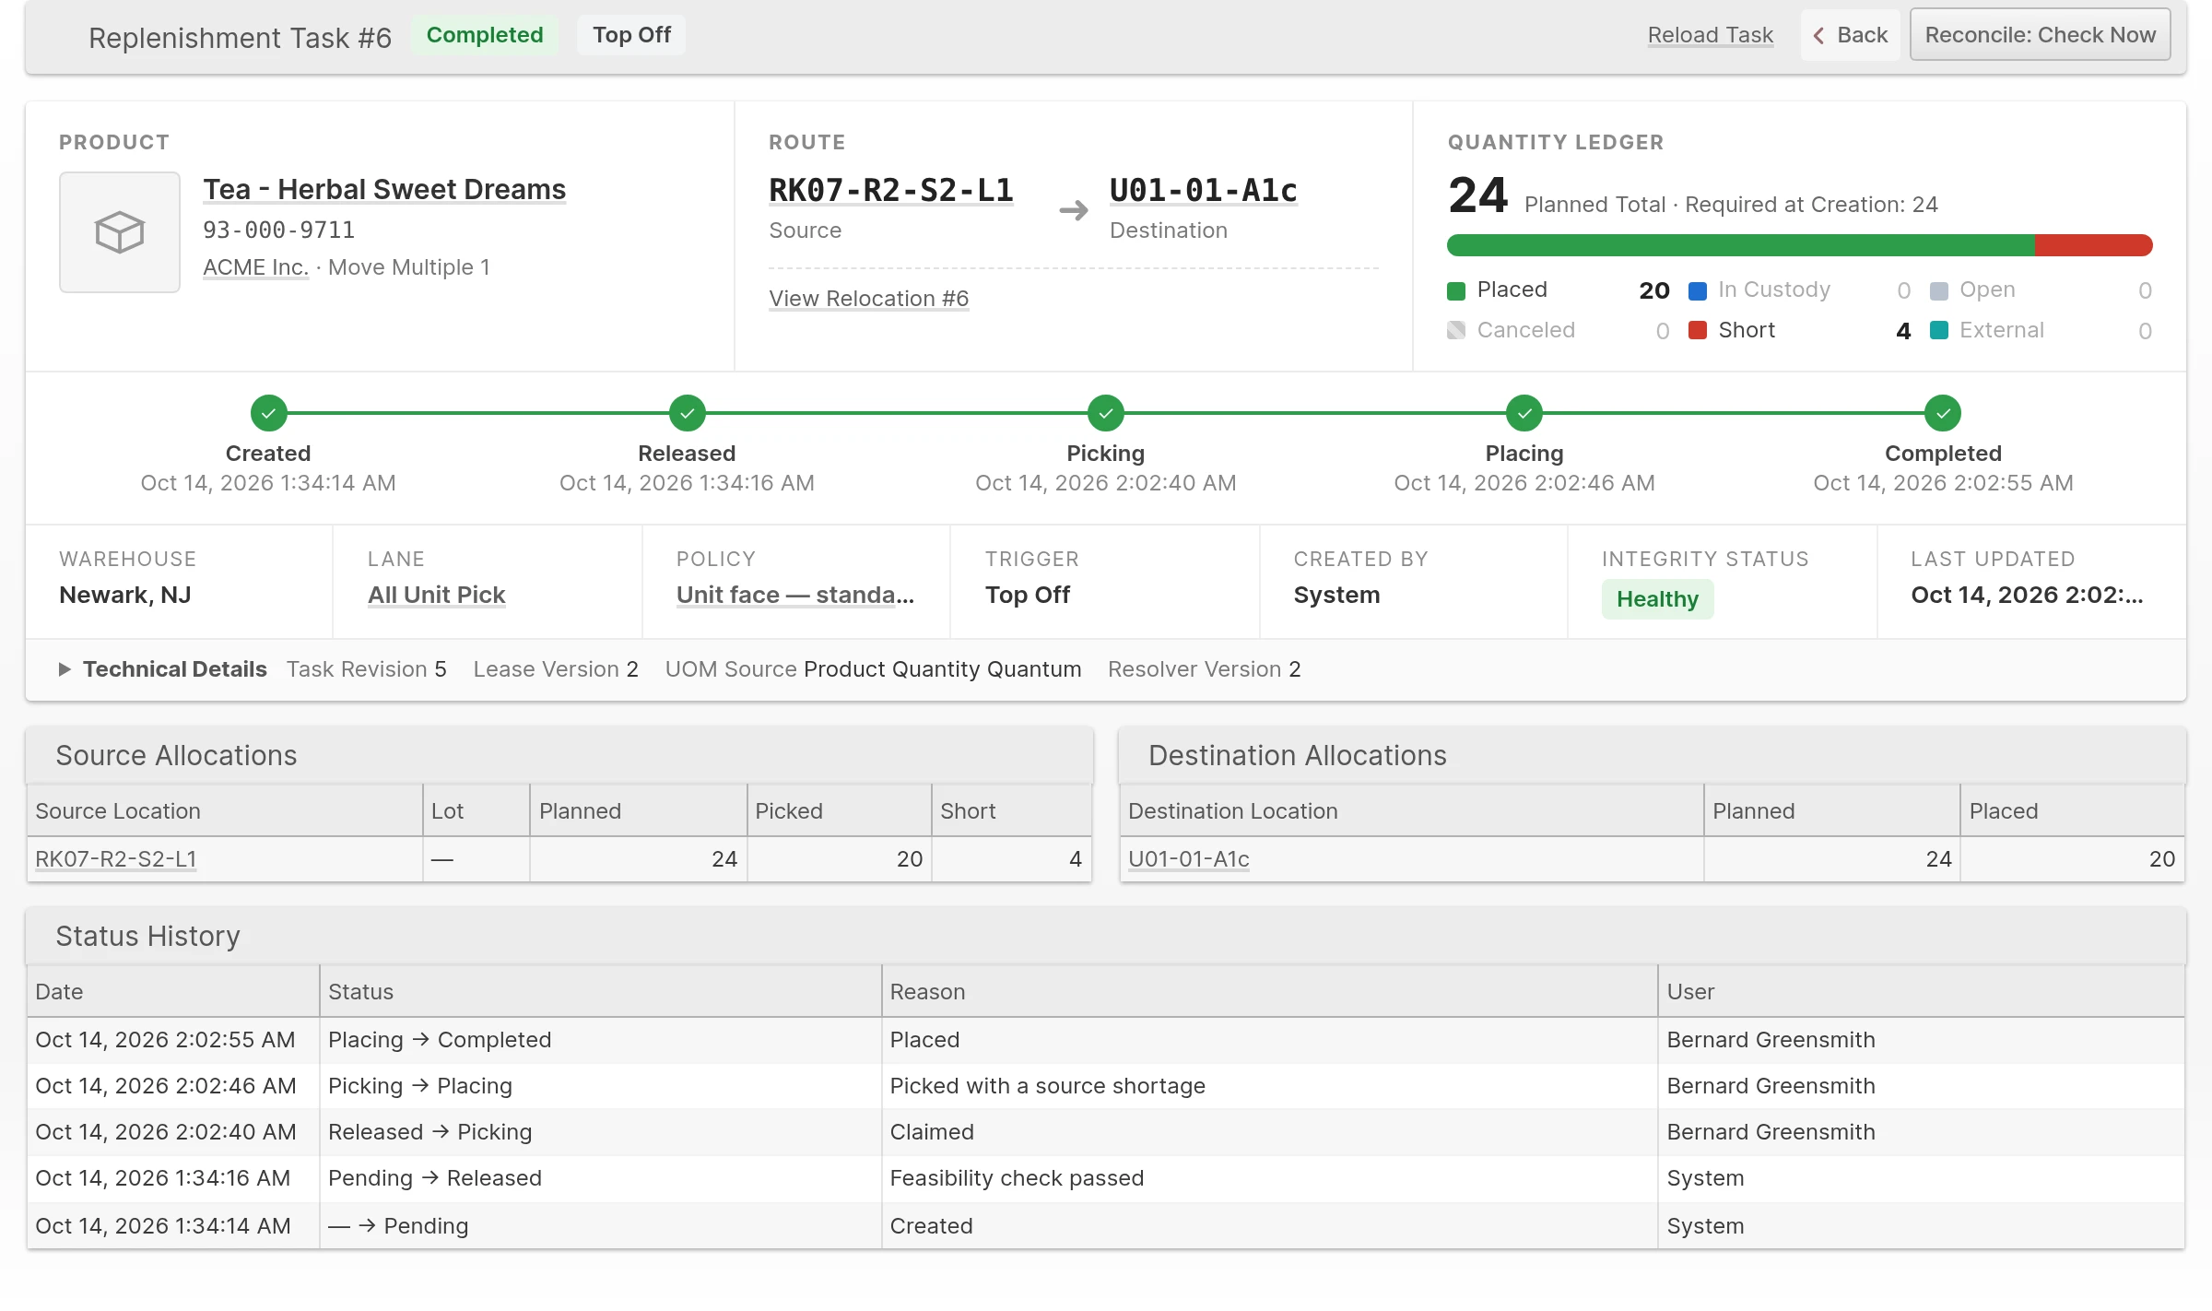Image resolution: width=2212 pixels, height=1311 pixels.
Task: Open the Unit face policy link
Action: point(795,595)
